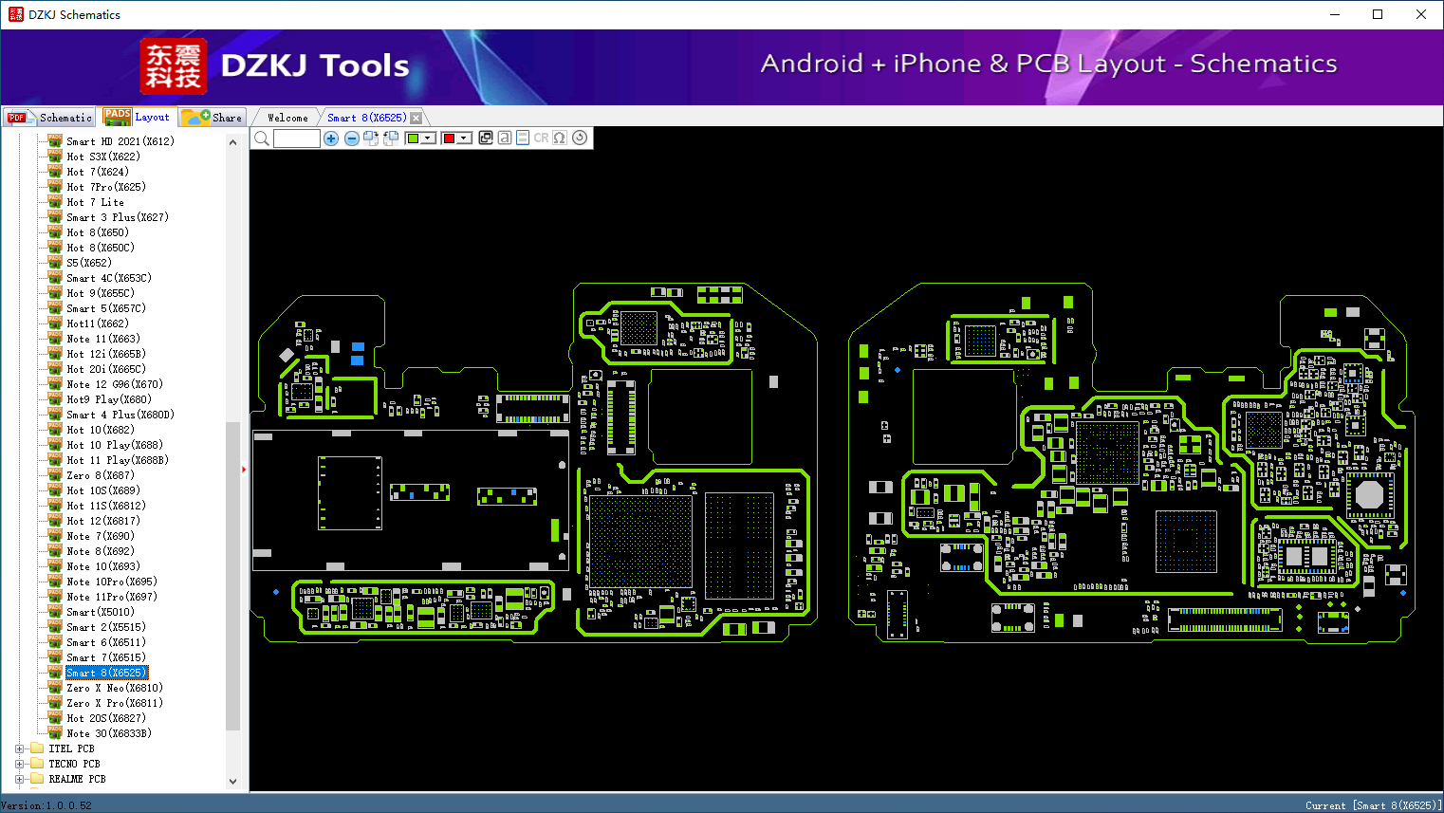Image resolution: width=1444 pixels, height=813 pixels.
Task: Click the red sidebar collapse arrow
Action: click(x=244, y=469)
